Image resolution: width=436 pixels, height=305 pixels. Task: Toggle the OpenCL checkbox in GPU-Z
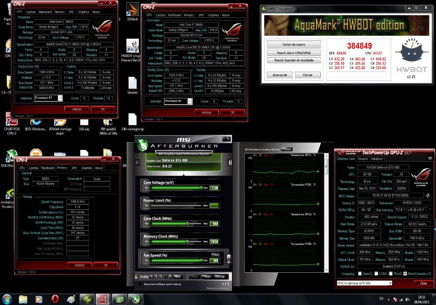[x=360, y=274]
